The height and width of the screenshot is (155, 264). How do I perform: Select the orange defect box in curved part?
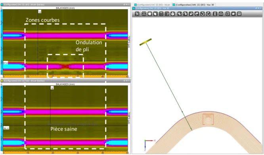pos(208,119)
